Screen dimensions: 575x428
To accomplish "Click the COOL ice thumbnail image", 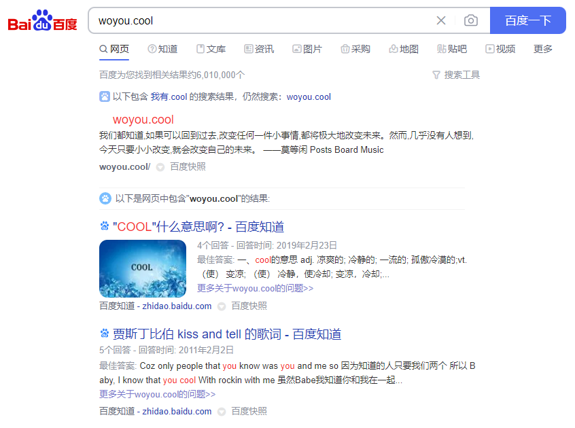I will click(143, 268).
